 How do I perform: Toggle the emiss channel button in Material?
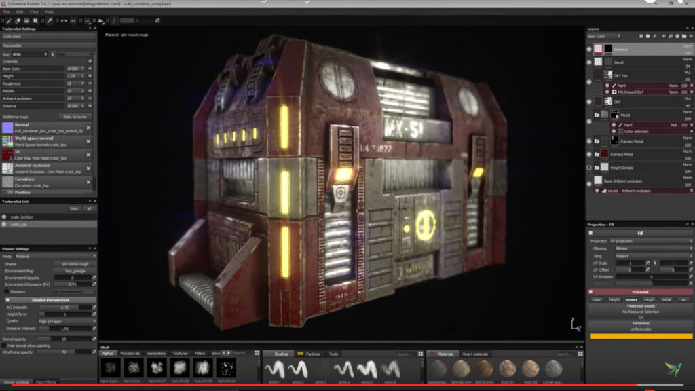click(x=632, y=299)
